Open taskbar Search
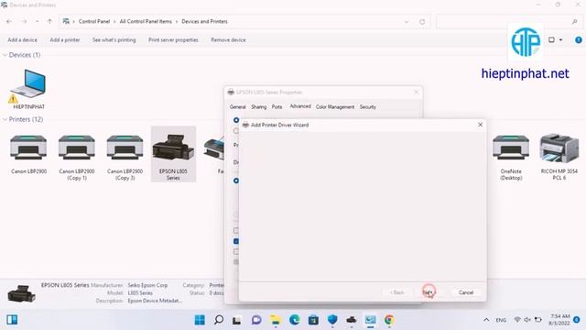Image resolution: width=586 pixels, height=330 pixels. tap(219, 320)
